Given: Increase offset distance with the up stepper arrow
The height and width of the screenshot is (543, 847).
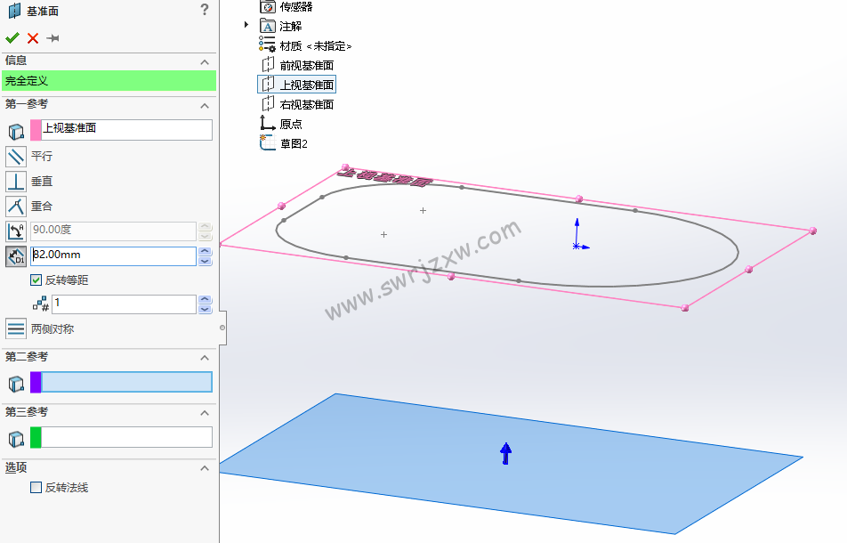Looking at the screenshot, I should 206,252.
